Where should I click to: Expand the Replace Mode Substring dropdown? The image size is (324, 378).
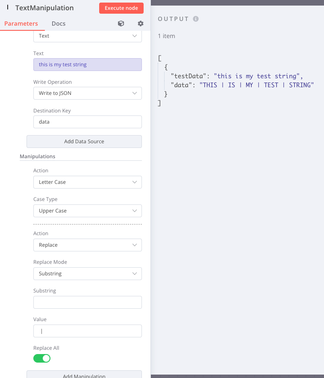[88, 274]
